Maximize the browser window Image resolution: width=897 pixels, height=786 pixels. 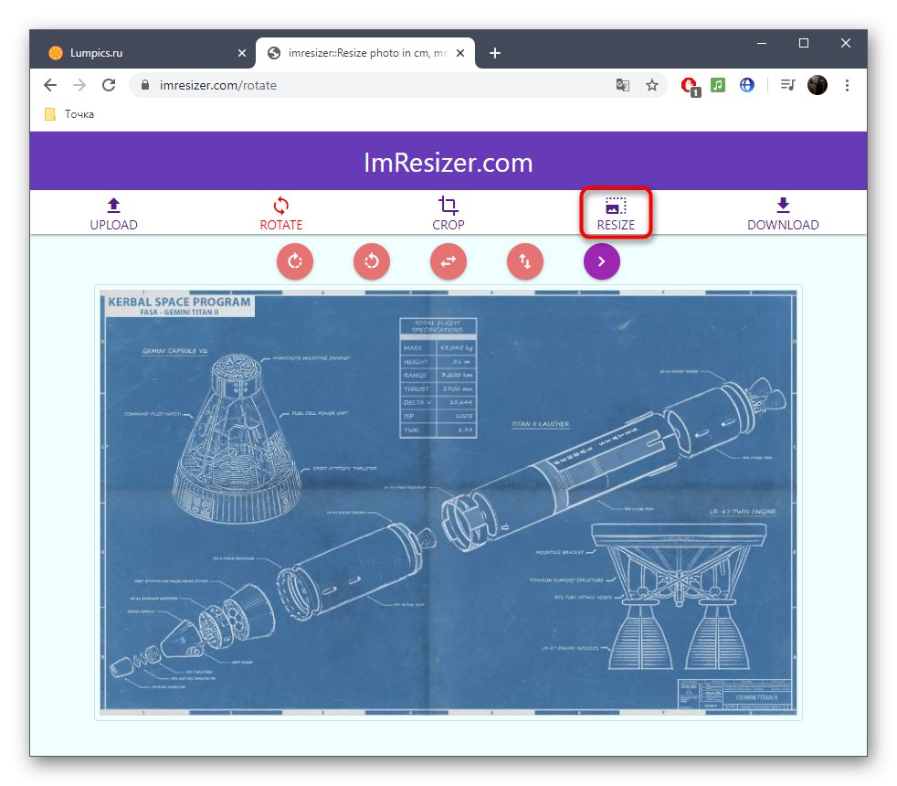point(804,43)
